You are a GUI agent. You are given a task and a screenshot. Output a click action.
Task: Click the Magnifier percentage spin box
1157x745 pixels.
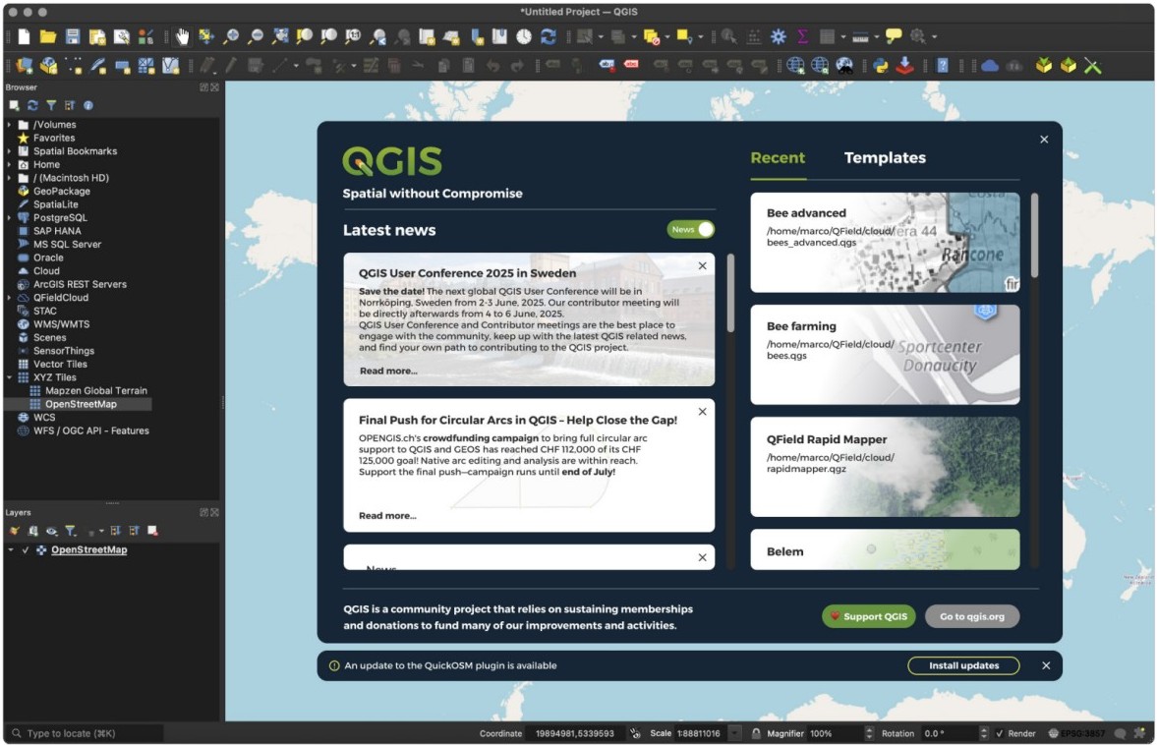pyautogui.click(x=834, y=733)
